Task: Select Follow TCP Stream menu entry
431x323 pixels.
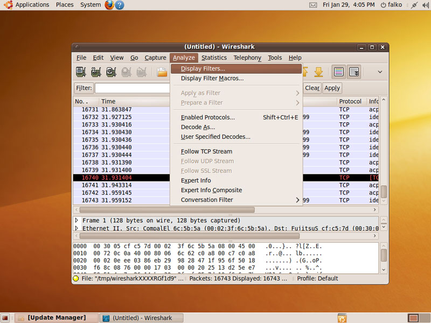Action: pos(206,151)
